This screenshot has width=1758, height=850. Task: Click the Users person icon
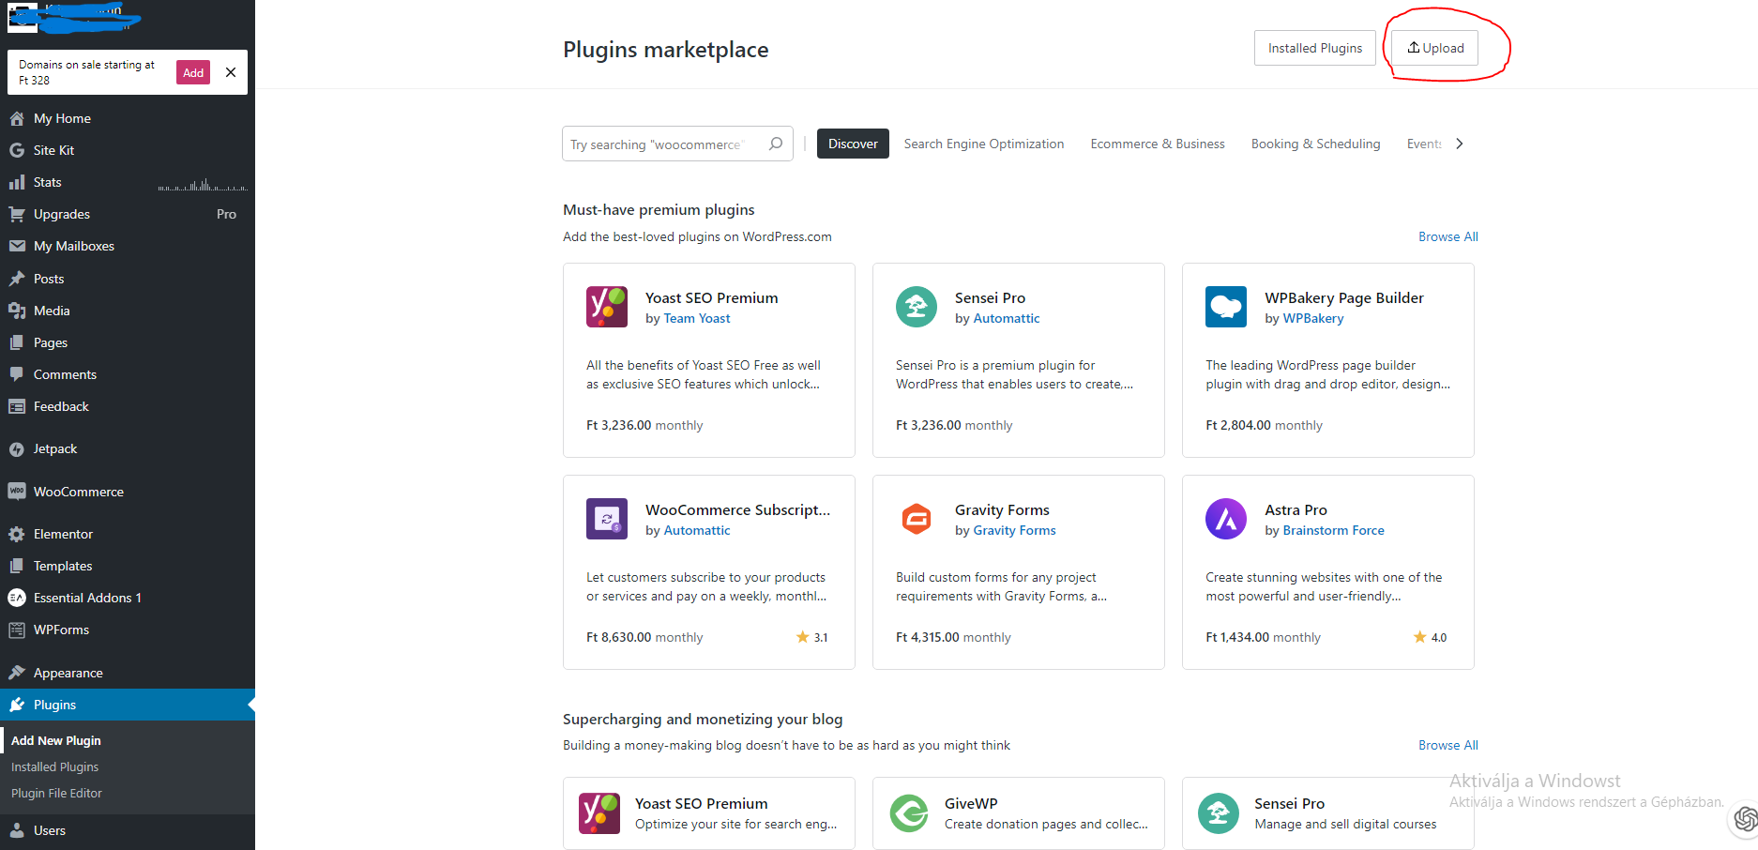(17, 830)
